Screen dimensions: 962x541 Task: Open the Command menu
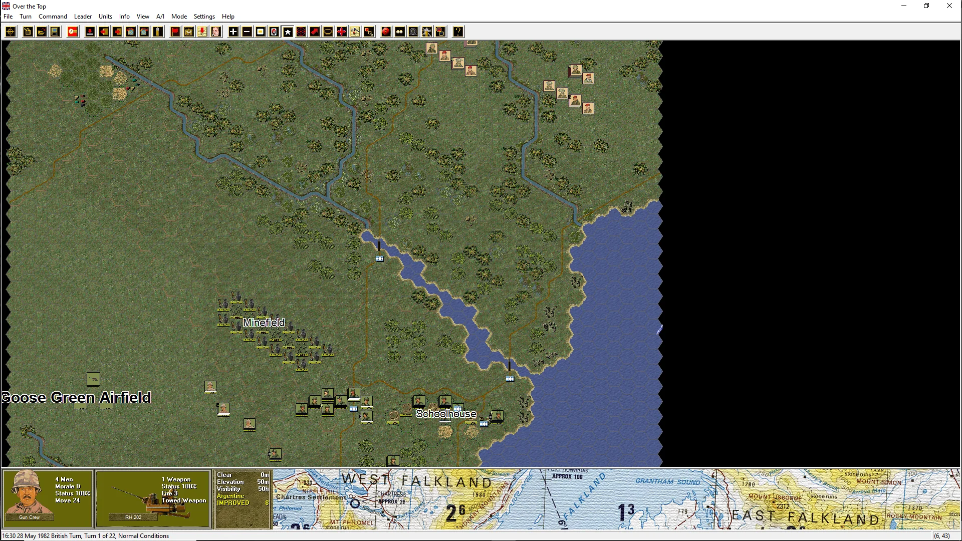point(53,17)
